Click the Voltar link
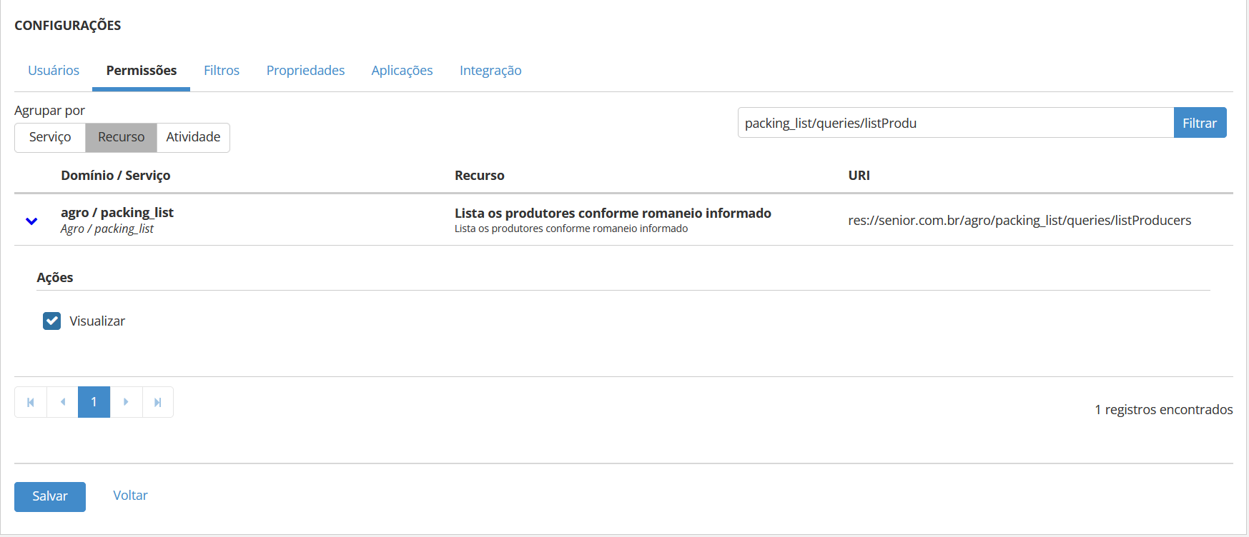 click(130, 496)
